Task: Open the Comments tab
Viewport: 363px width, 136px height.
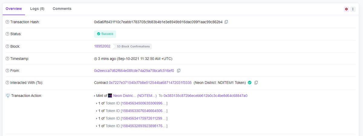Action: tap(62, 9)
